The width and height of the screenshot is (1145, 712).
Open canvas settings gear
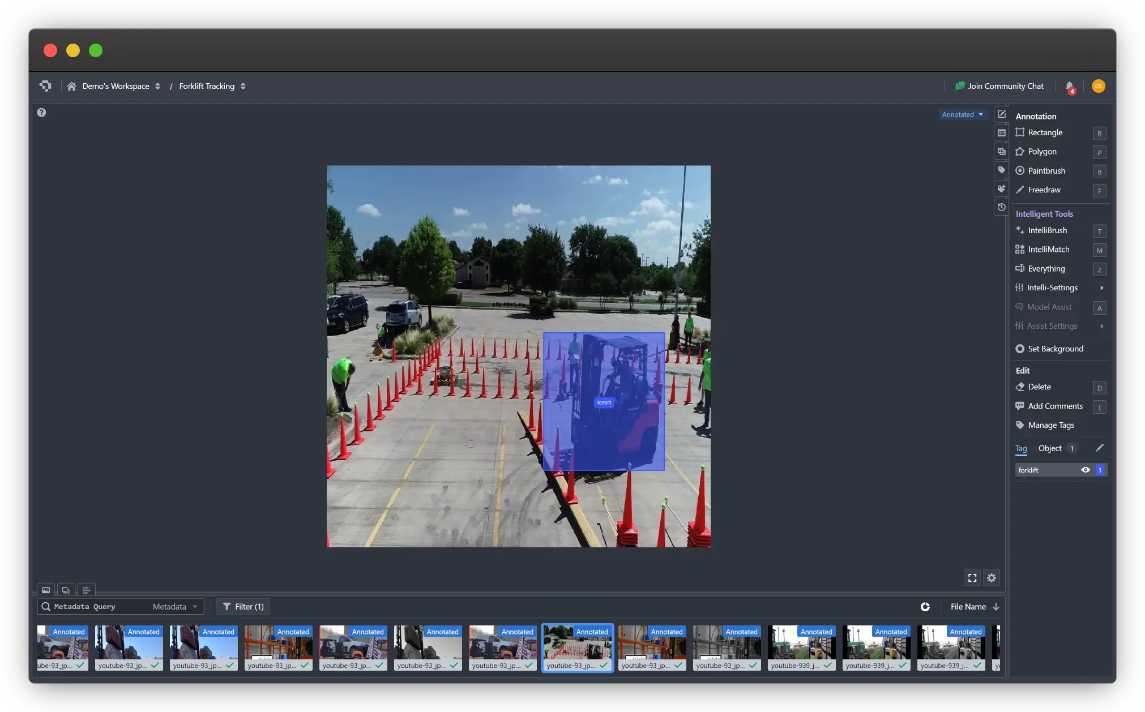pyautogui.click(x=992, y=578)
